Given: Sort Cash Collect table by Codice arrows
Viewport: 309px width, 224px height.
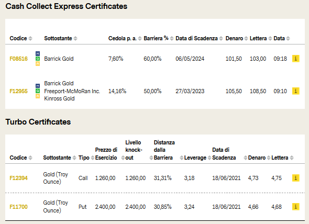Looking at the screenshot, I should (30, 38).
